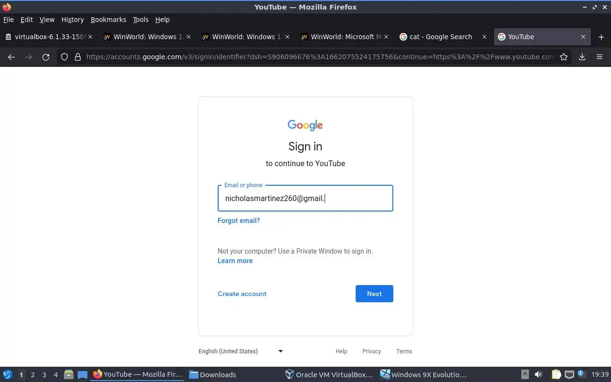Open the Learn more link
611x382 pixels.
click(x=235, y=261)
